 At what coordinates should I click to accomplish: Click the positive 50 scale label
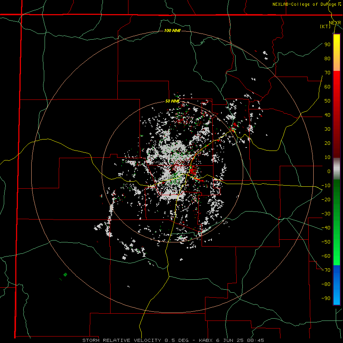[327, 101]
